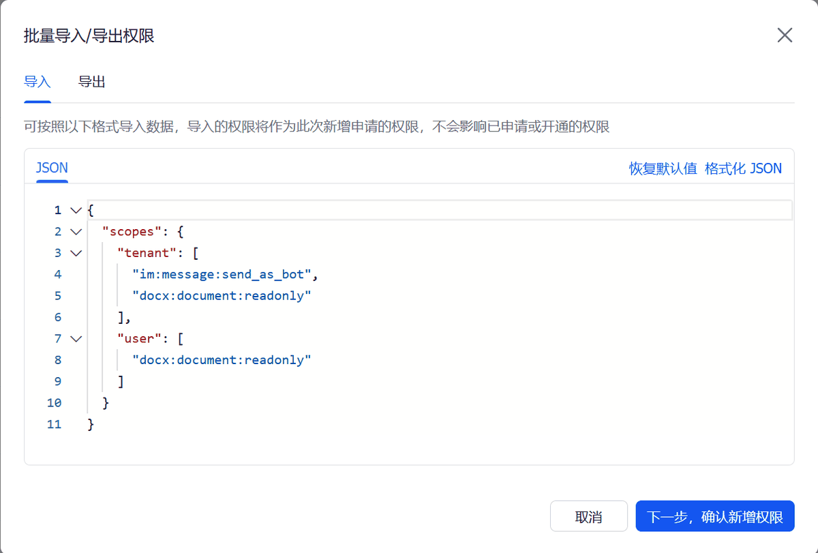Click line number 11 in gutter
This screenshot has height=553, width=818.
coord(55,424)
